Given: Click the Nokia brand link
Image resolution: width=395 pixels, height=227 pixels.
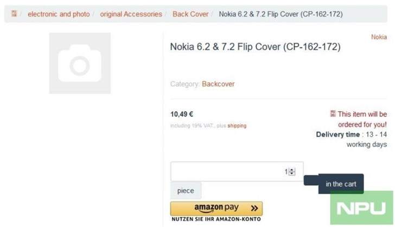Looking at the screenshot, I should click(379, 37).
